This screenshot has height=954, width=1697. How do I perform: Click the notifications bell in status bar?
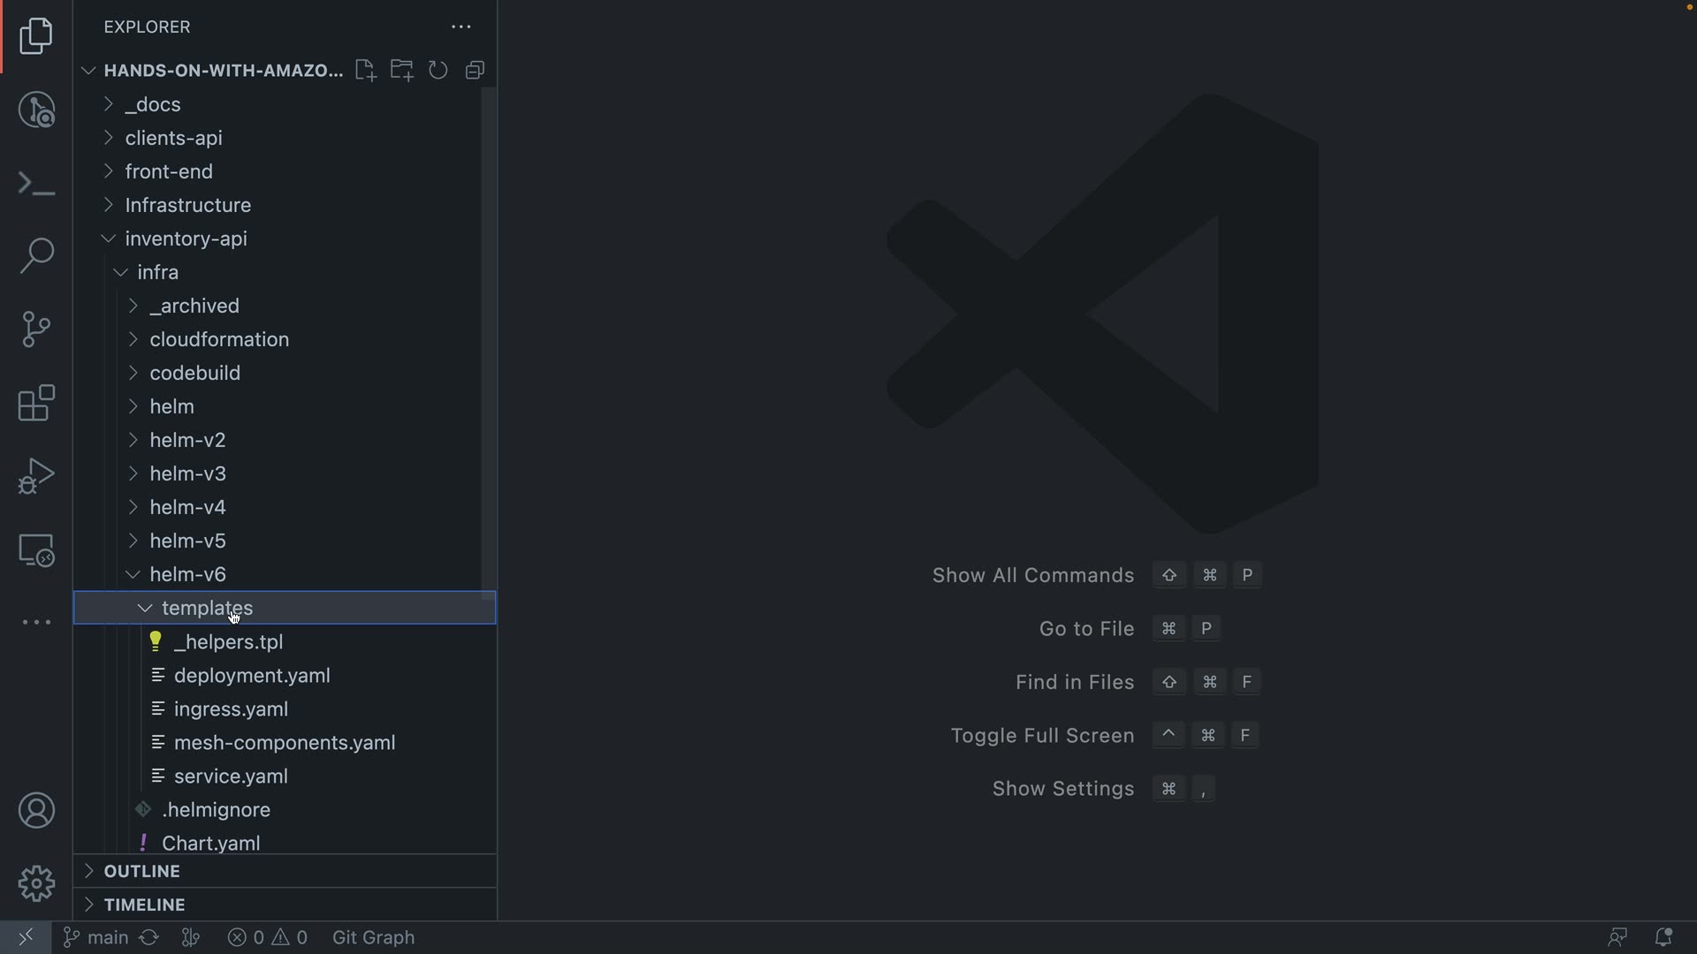coord(1663,937)
